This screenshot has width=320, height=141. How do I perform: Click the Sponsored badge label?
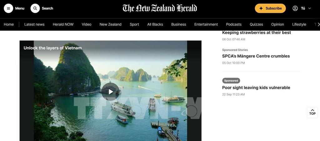tap(231, 81)
